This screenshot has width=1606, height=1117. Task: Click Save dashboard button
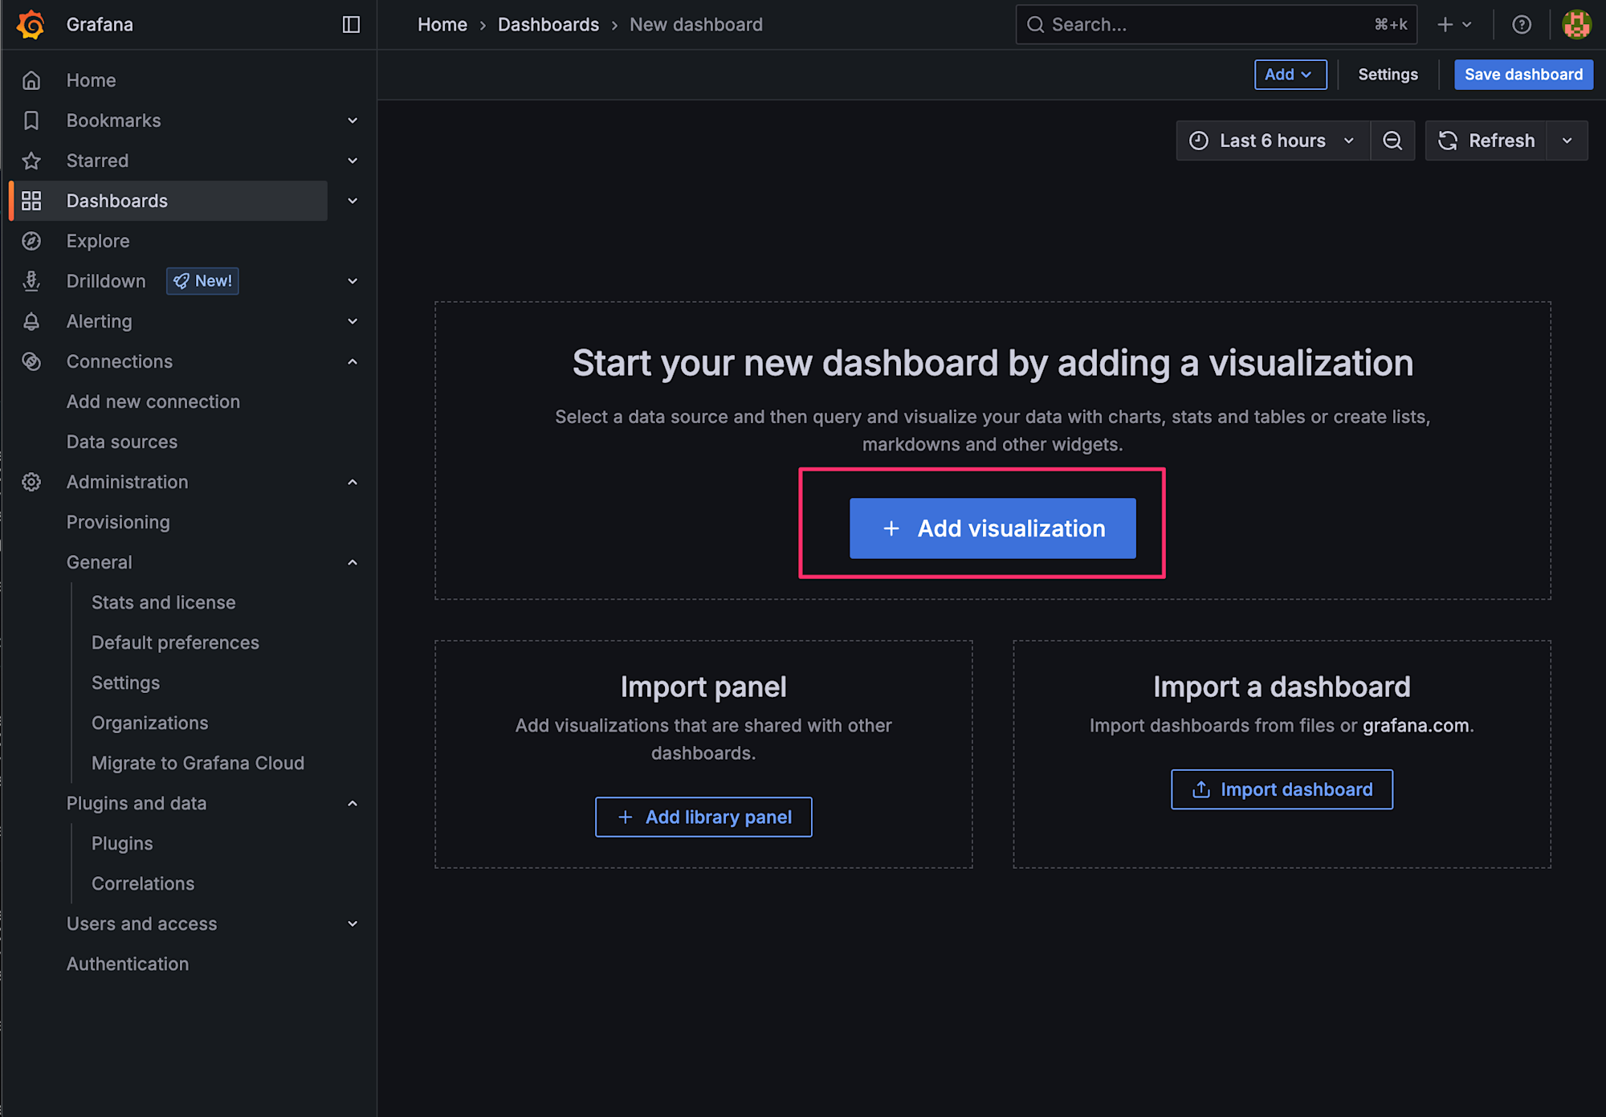click(1523, 75)
